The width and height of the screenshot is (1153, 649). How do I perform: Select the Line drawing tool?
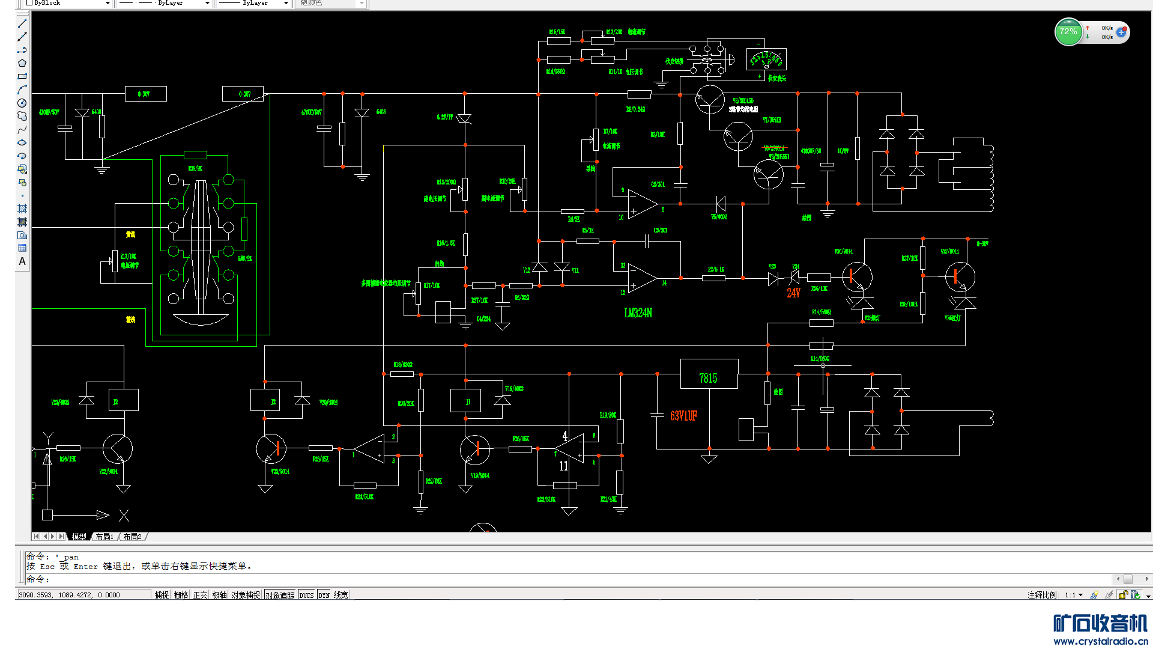[22, 23]
